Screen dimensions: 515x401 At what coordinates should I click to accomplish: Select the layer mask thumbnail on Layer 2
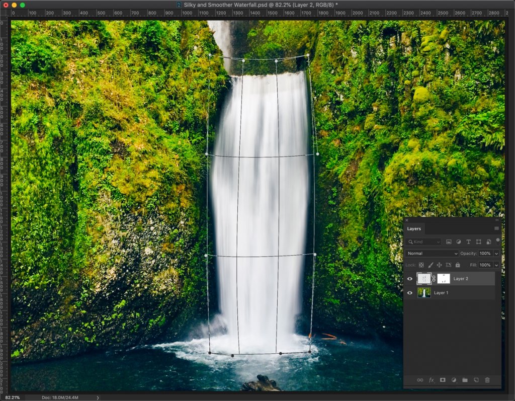pyautogui.click(x=444, y=278)
